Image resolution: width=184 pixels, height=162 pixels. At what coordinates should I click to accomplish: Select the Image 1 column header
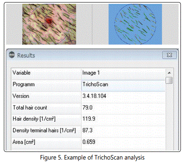click(x=123, y=73)
